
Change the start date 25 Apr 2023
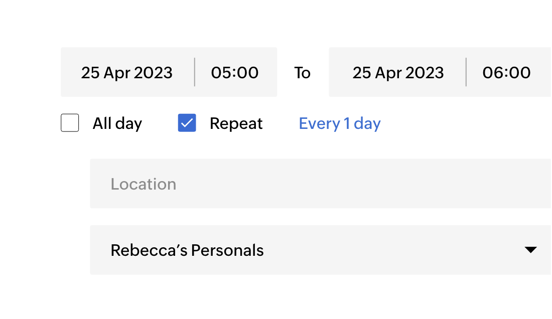point(127,72)
